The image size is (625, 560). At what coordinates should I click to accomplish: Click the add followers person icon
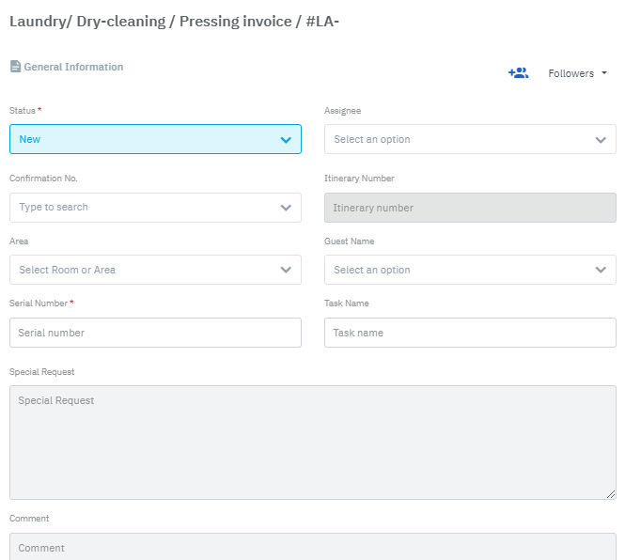click(x=518, y=73)
